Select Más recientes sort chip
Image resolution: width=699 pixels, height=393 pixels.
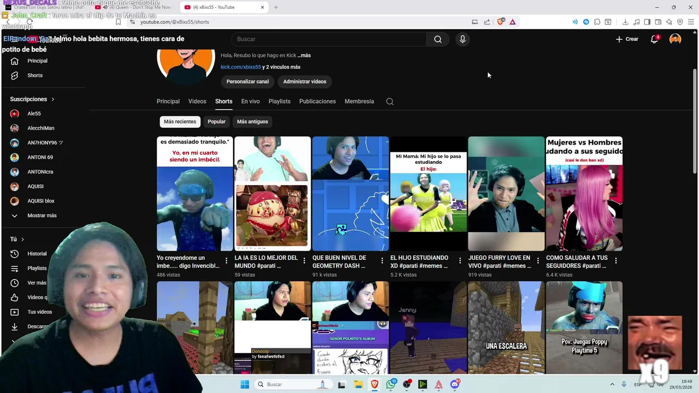180,122
